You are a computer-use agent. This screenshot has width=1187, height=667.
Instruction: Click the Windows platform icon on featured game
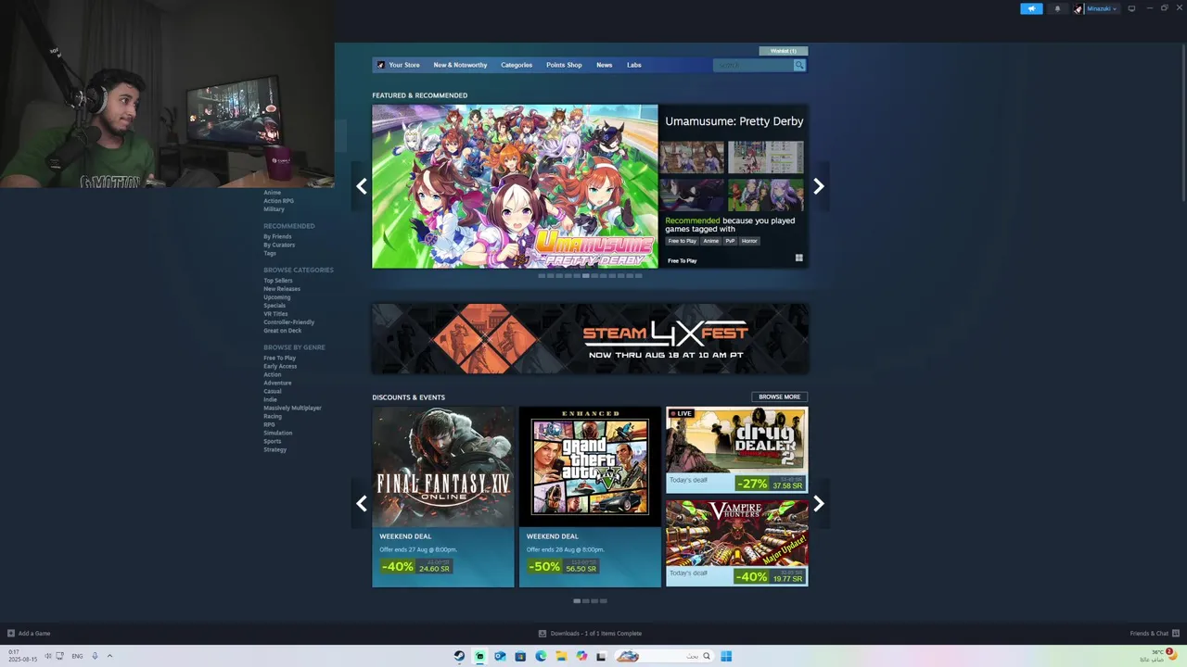point(798,258)
